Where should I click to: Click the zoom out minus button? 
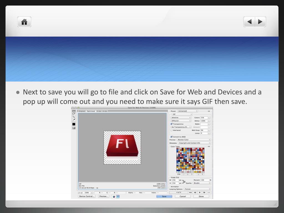[79, 192]
